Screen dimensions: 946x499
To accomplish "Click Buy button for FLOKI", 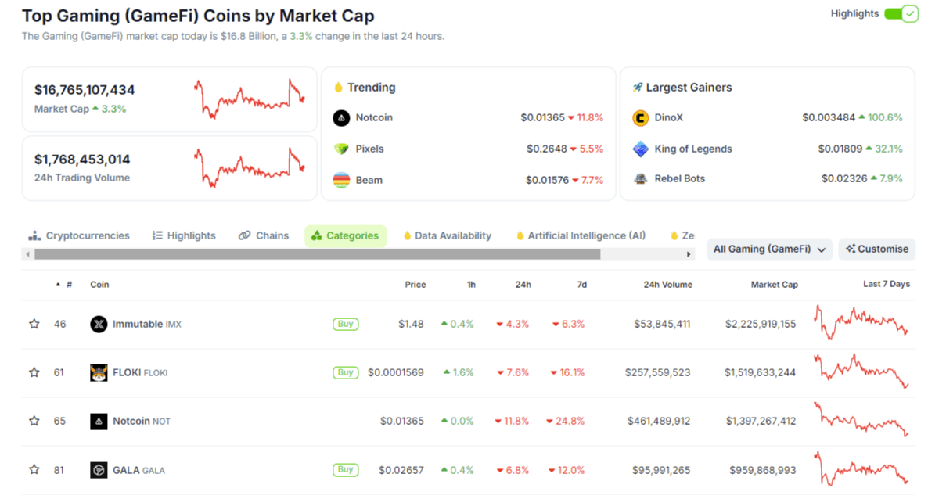I will [x=345, y=372].
